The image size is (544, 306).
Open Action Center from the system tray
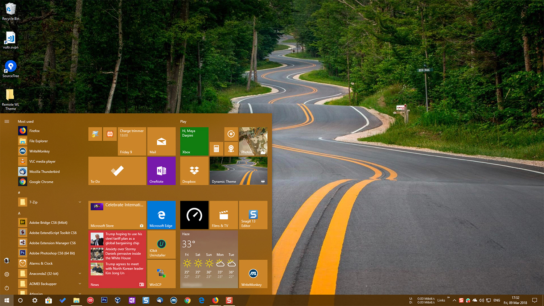point(535,300)
